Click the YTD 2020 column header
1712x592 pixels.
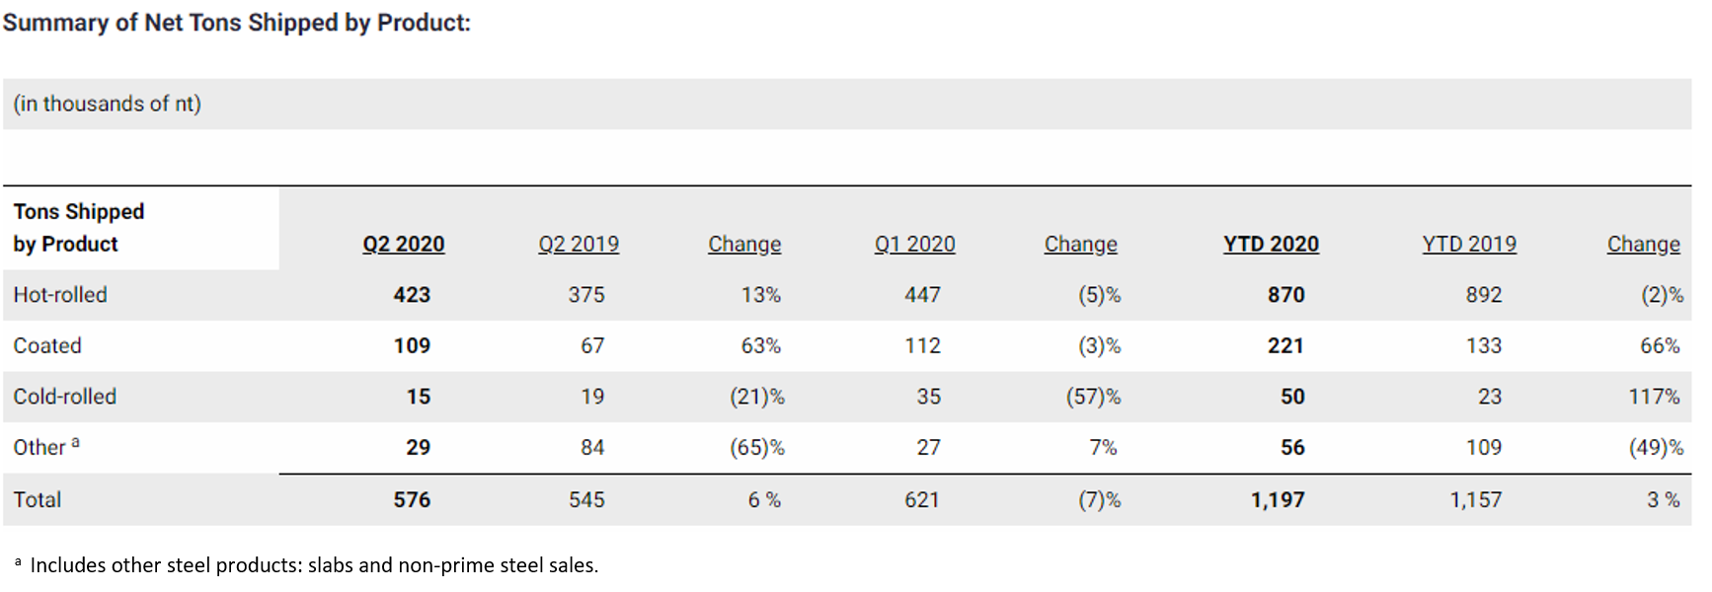(1271, 244)
